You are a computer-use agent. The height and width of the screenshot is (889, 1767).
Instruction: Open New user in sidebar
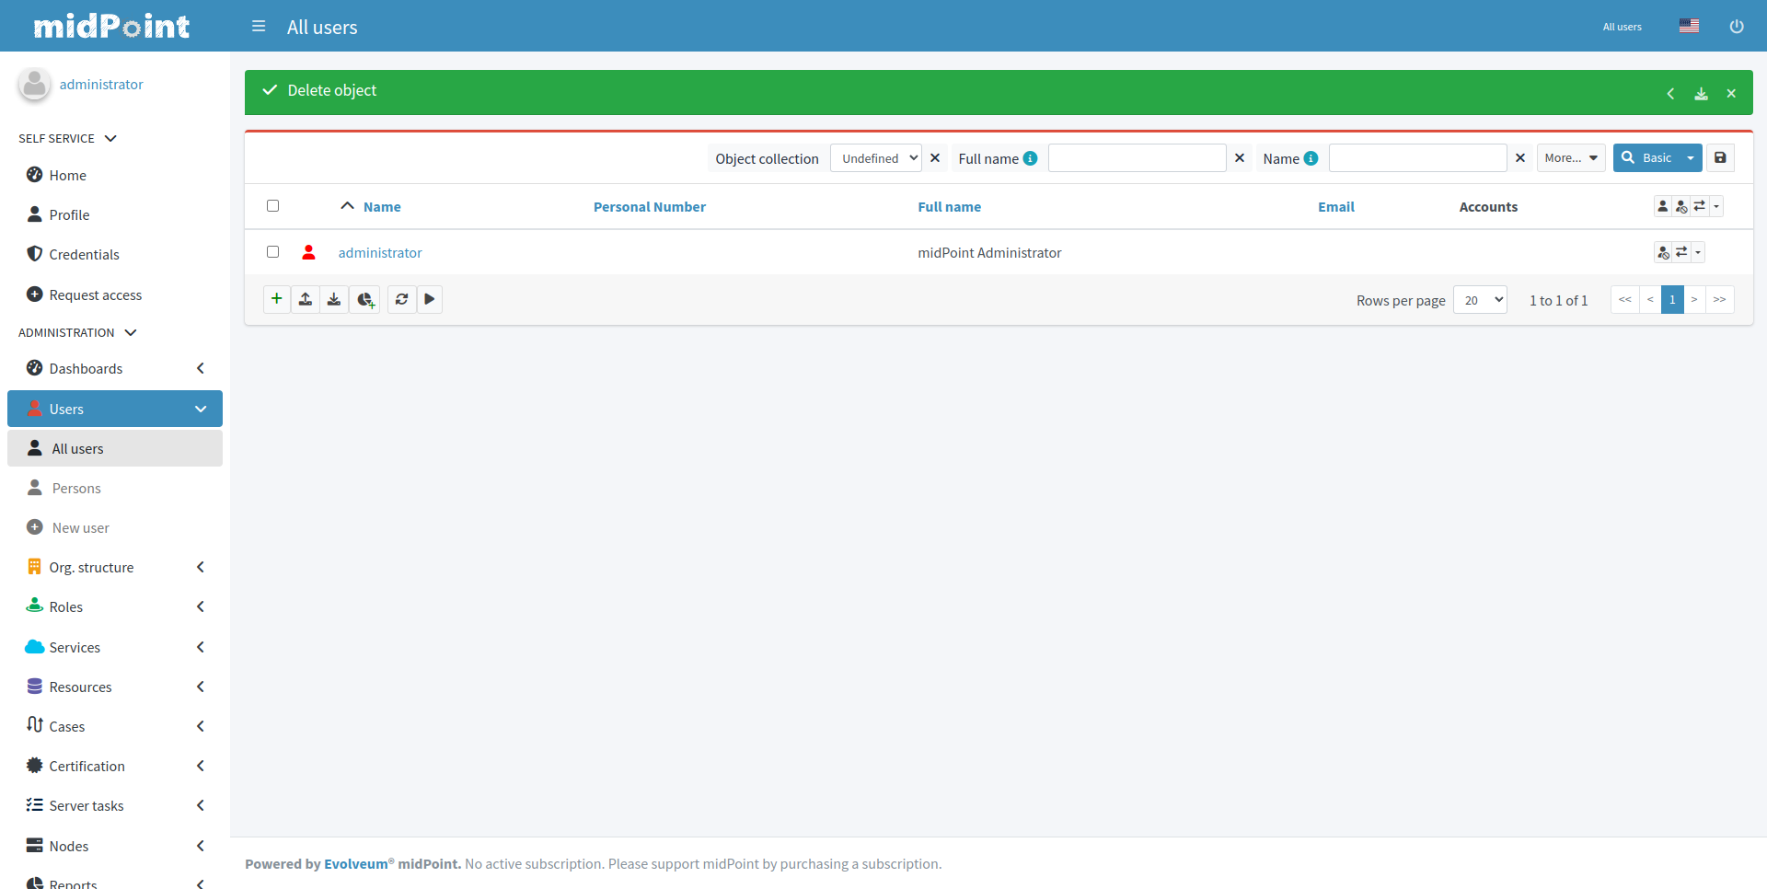click(115, 527)
